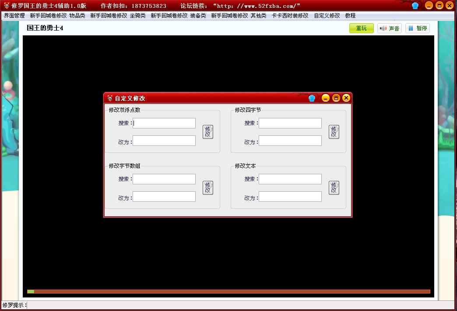
Task: Close the 自定义修改 dialog
Action: tap(346, 98)
